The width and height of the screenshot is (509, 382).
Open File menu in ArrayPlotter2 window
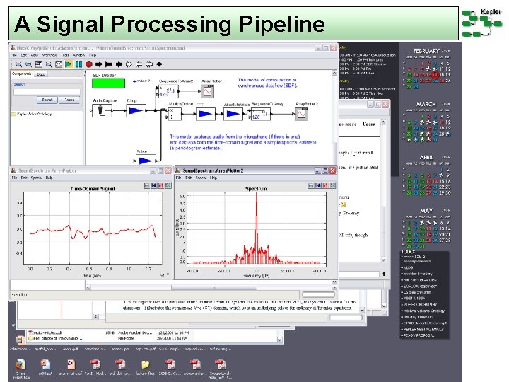click(179, 178)
